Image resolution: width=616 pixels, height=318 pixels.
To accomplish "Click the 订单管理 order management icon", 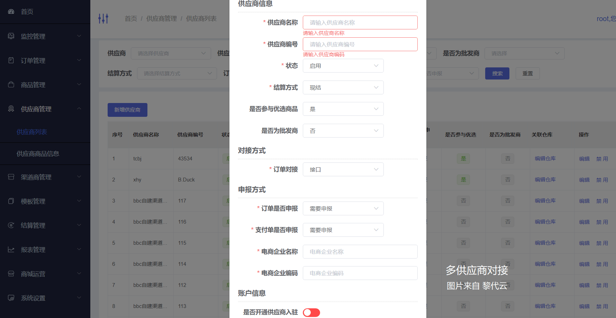I will [11, 60].
